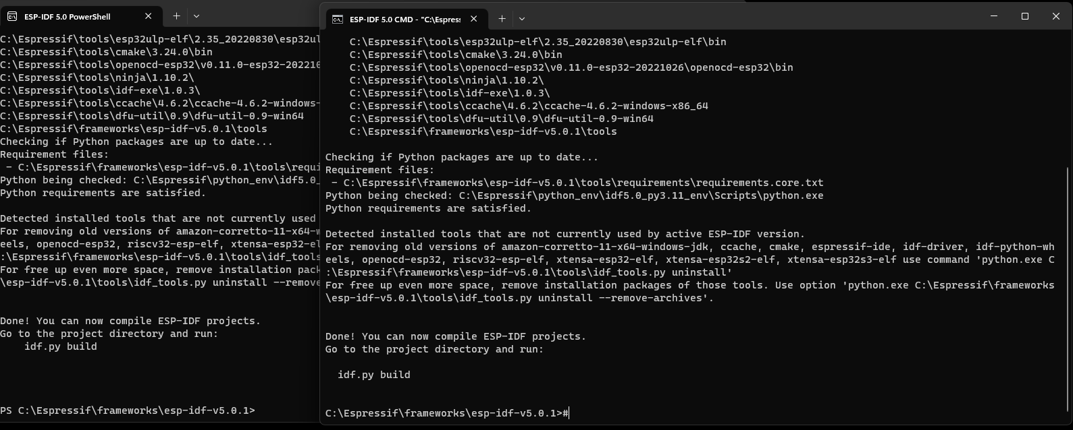Click the PowerShell tab terminal icon
Screen dimensions: 1073x430
coord(12,16)
